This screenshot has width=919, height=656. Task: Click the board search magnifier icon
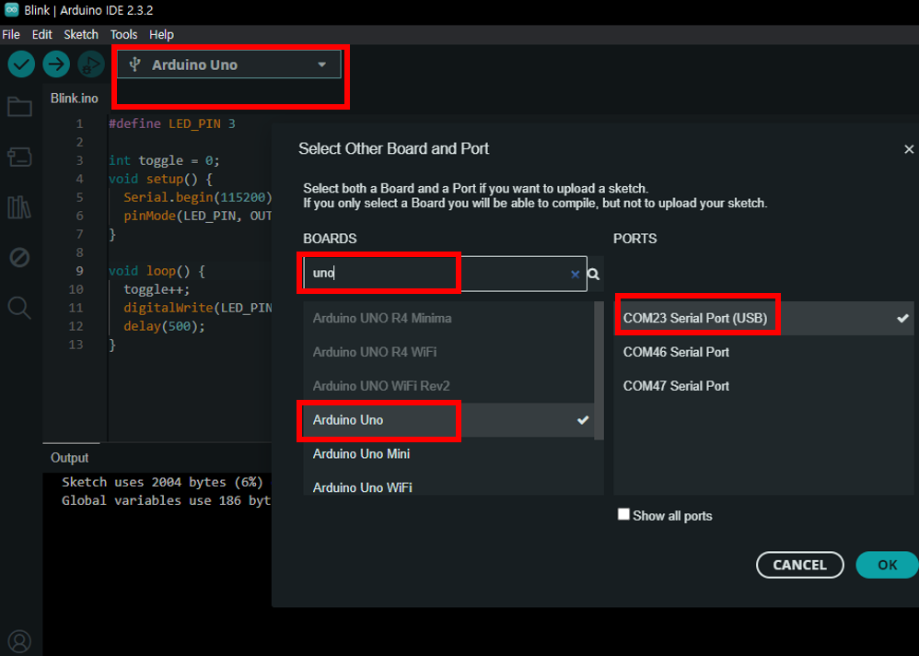click(594, 274)
